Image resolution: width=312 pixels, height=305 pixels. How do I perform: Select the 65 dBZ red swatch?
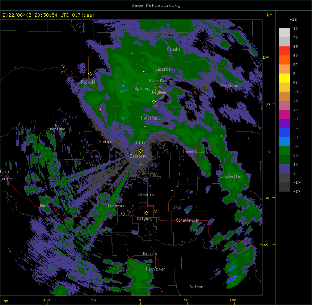click(x=284, y=51)
